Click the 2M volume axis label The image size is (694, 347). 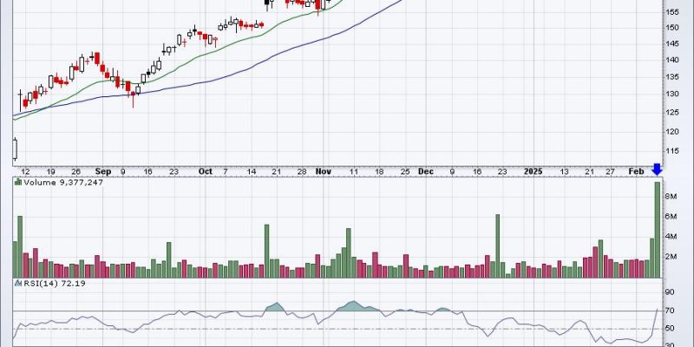[x=671, y=257]
